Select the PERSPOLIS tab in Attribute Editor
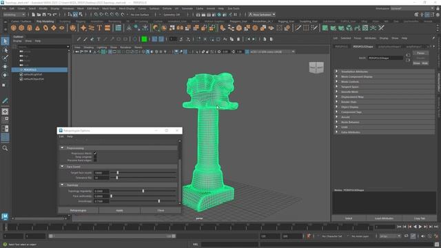441x248 pixels. [x=341, y=46]
